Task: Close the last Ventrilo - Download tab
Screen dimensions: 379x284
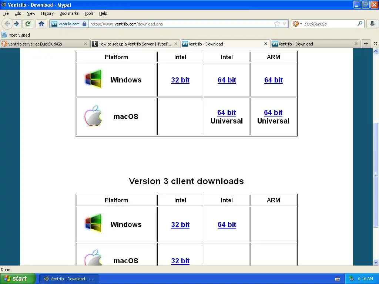Action: coord(356,44)
